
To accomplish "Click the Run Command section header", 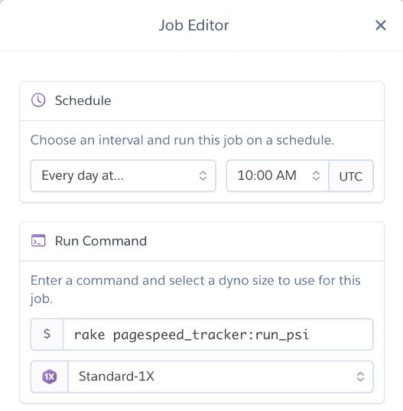I will pos(101,241).
